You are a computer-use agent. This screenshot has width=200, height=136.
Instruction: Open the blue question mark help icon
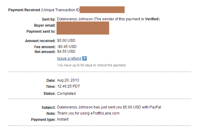(84, 58)
